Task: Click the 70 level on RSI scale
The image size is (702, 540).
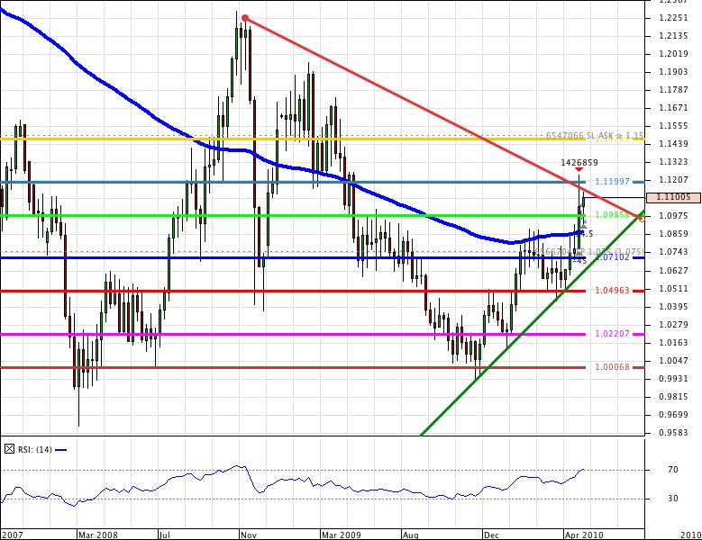Action: point(672,470)
